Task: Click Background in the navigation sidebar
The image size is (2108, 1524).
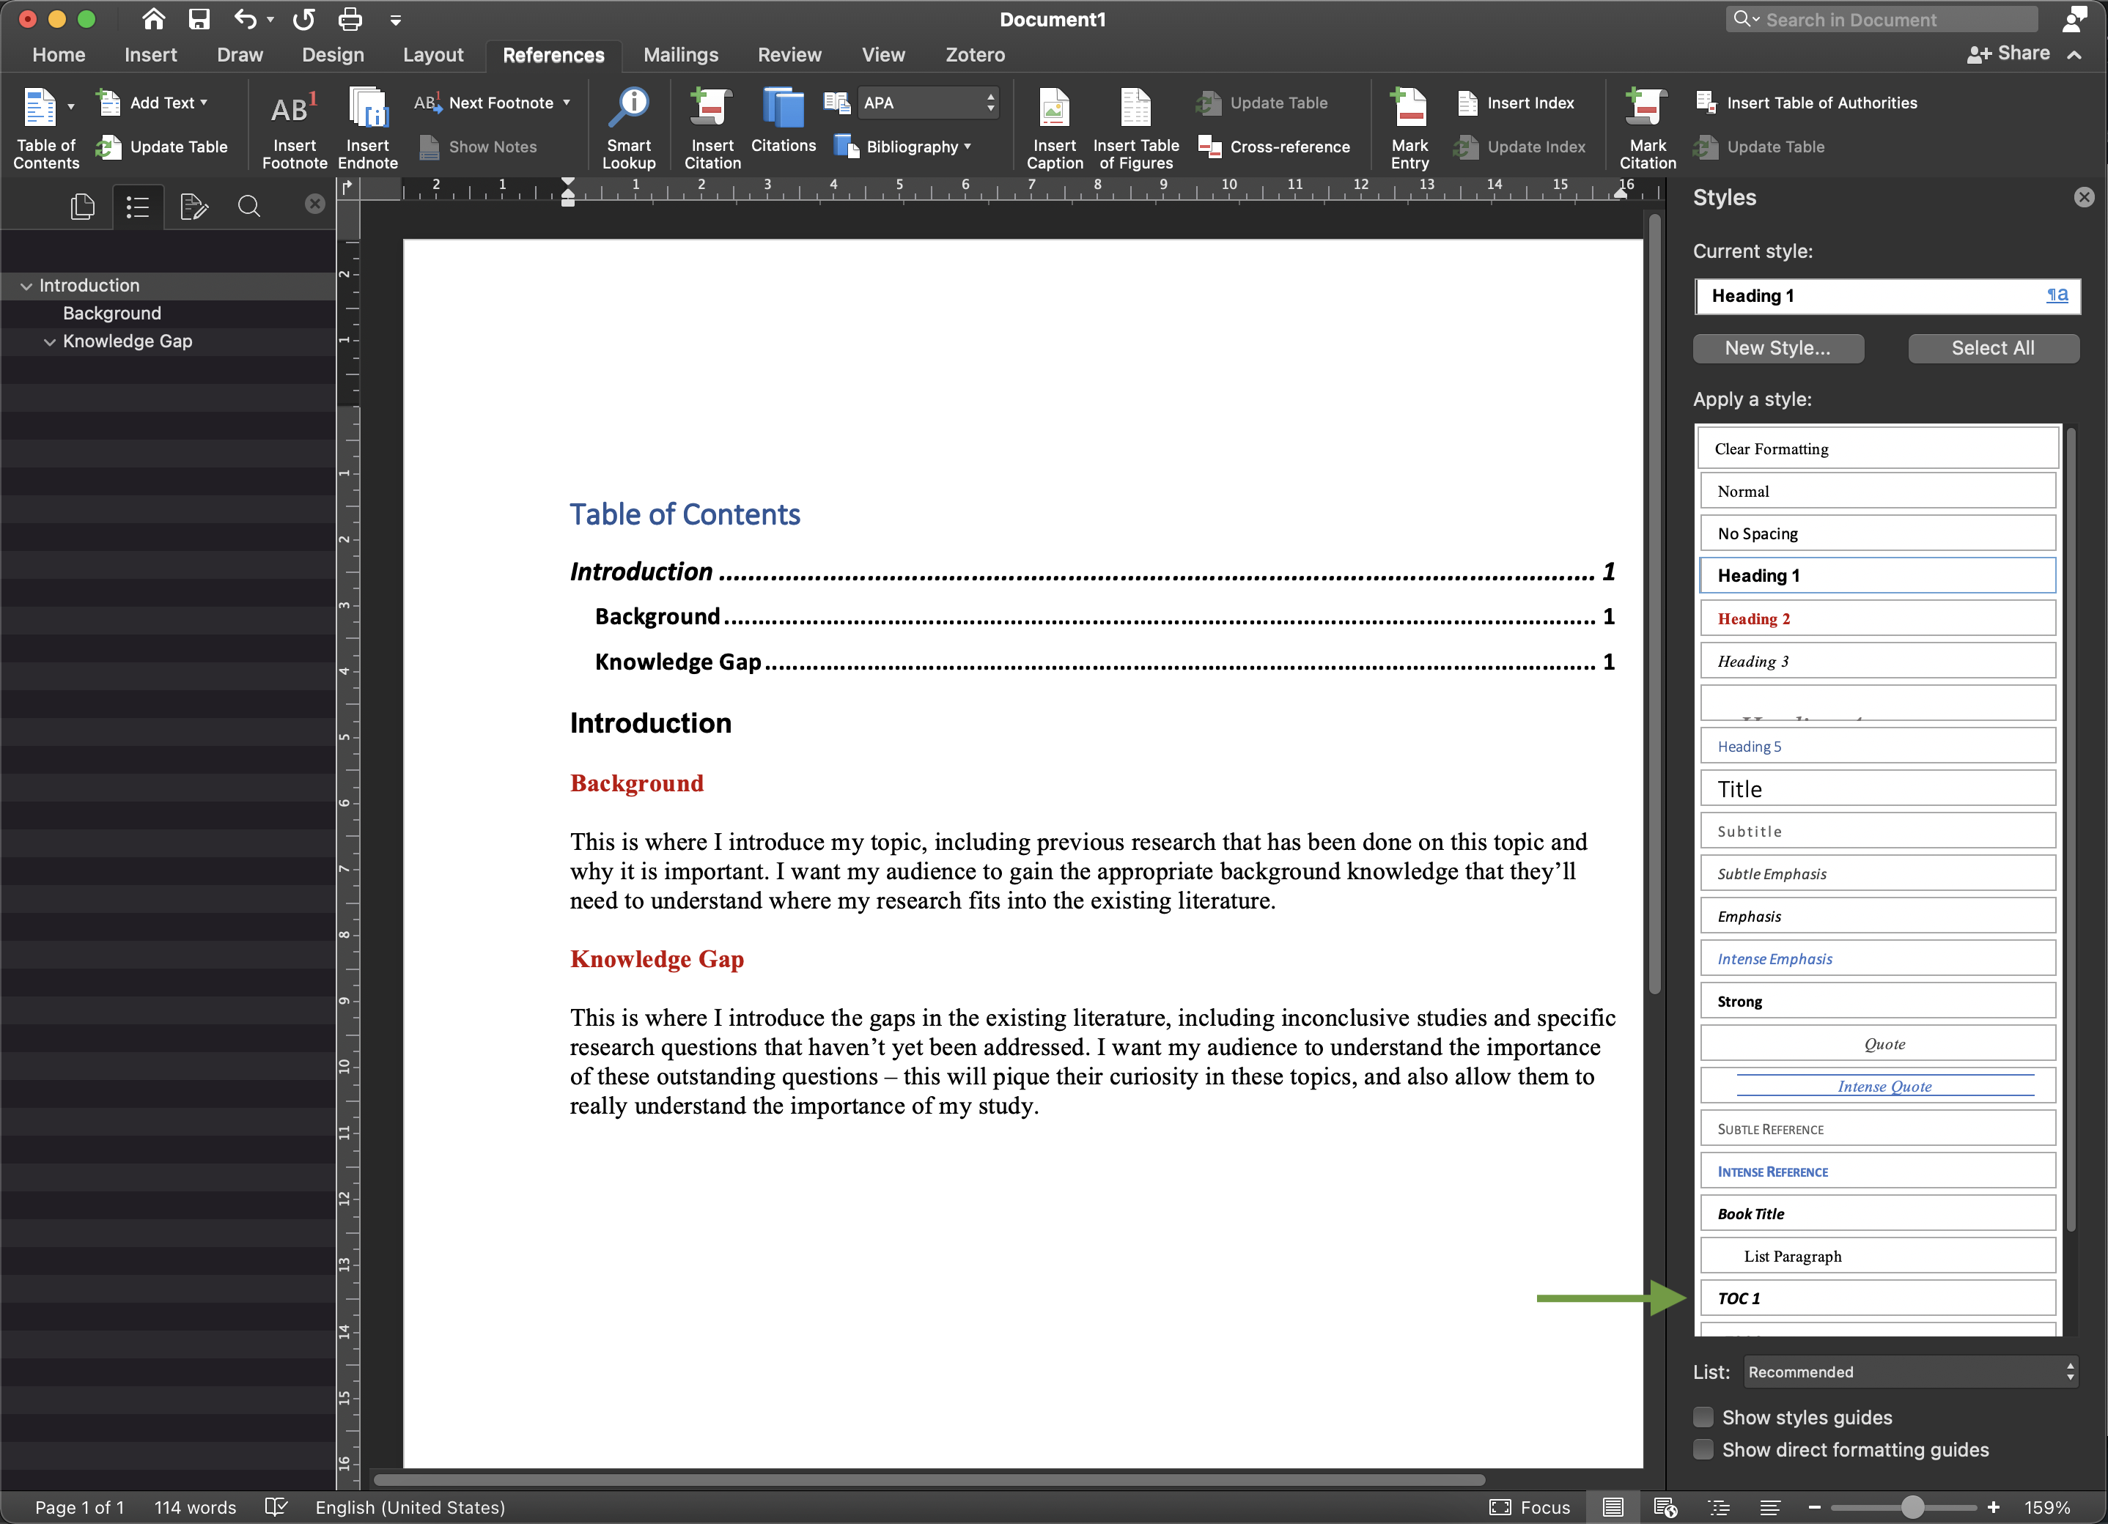Action: (111, 313)
